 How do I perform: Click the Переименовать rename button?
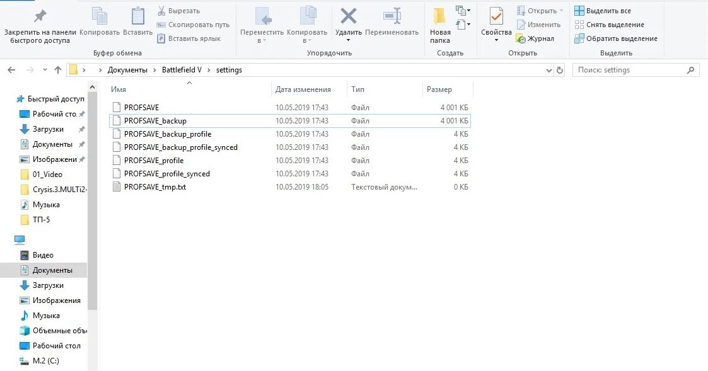coord(392,21)
